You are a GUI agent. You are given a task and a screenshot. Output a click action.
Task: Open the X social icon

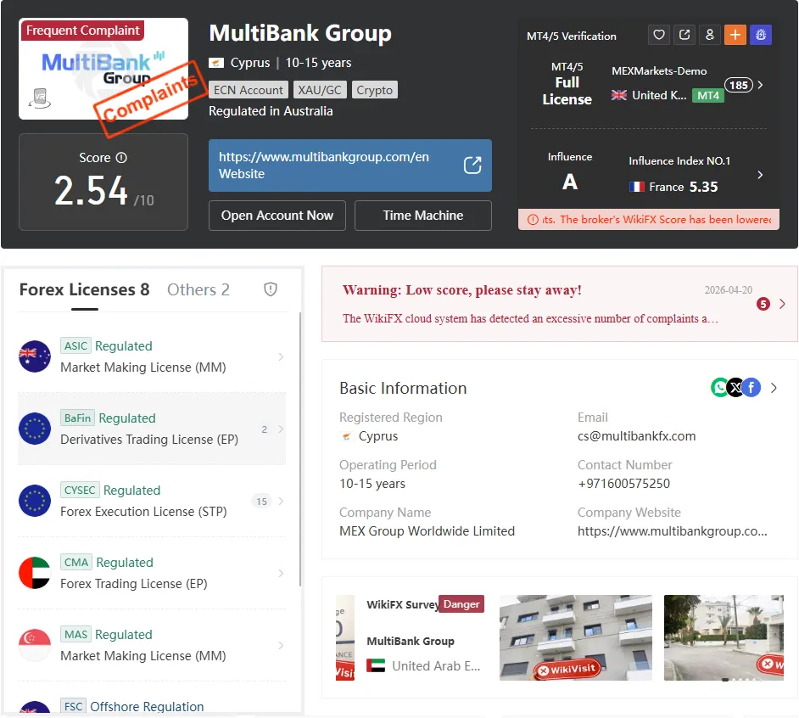click(736, 388)
